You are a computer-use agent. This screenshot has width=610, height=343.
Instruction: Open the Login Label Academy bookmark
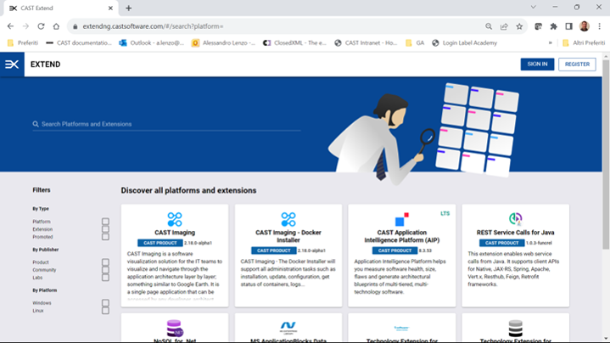pos(465,42)
